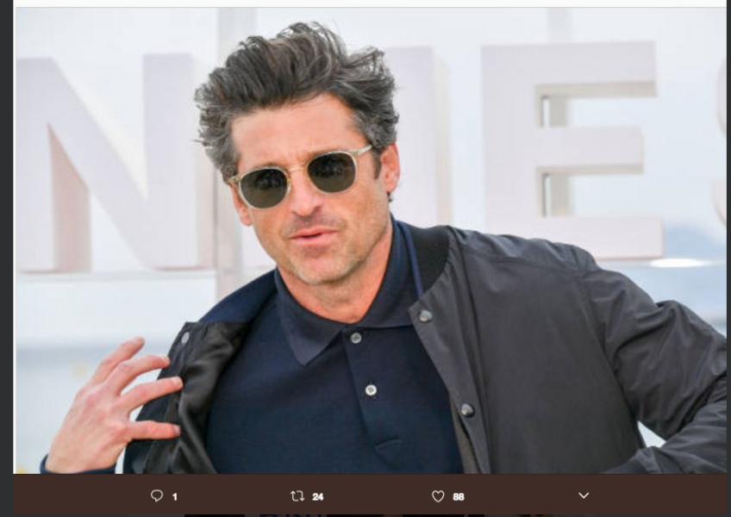
Task: Expand the tweet options chevron
Action: (x=584, y=495)
